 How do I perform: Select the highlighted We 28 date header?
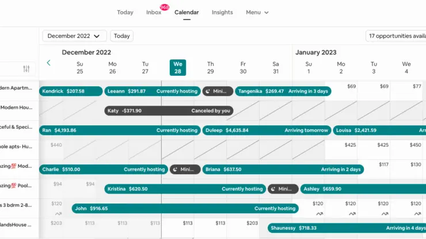[178, 68]
